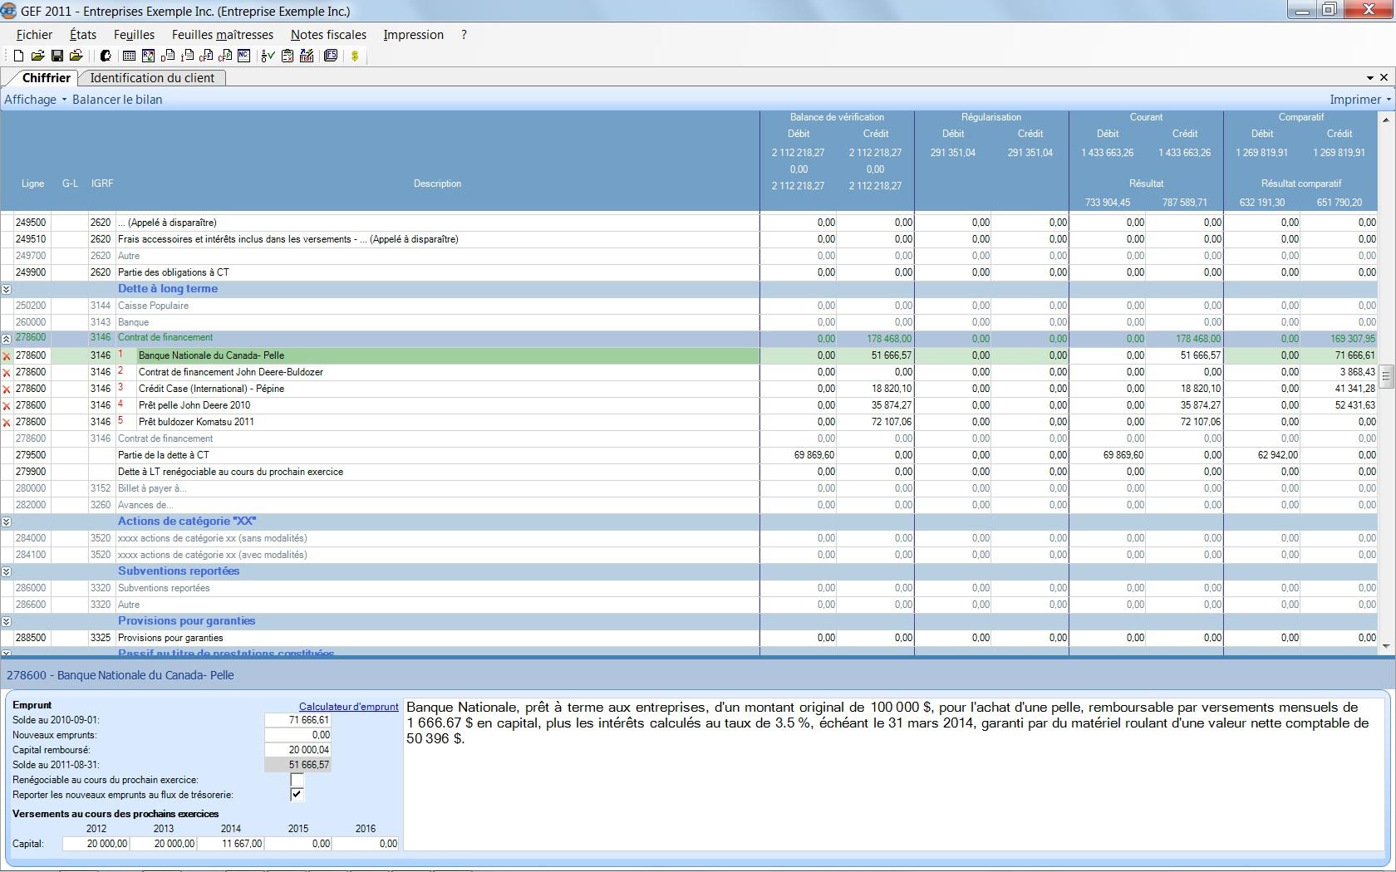
Task: Open the Affichage dropdown
Action: click(x=35, y=100)
